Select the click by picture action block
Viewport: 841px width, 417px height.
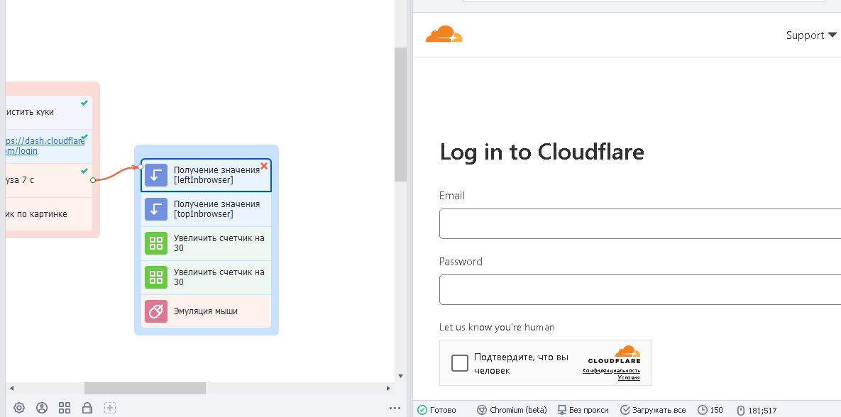tap(49, 214)
